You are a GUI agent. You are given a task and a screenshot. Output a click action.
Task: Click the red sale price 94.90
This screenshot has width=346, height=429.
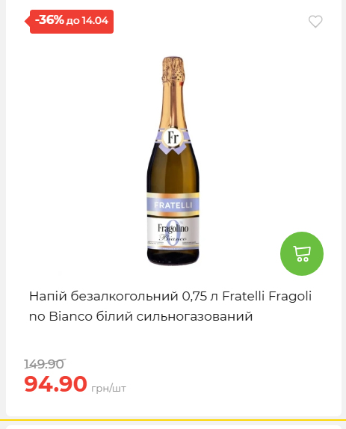[55, 384]
